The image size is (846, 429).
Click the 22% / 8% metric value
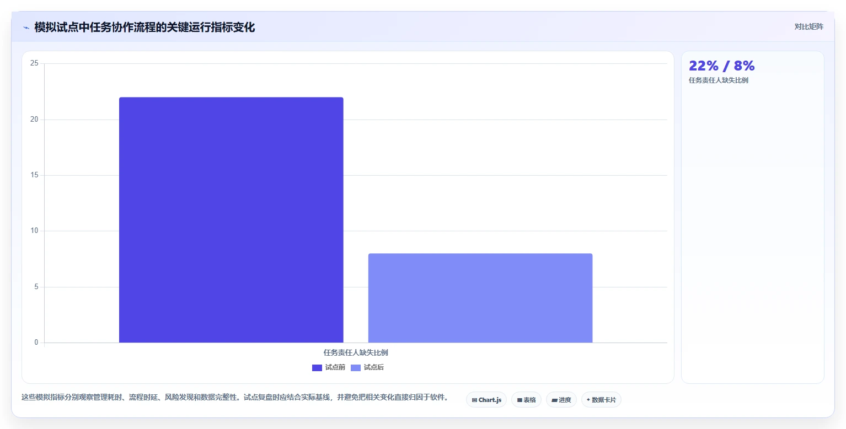coord(721,66)
